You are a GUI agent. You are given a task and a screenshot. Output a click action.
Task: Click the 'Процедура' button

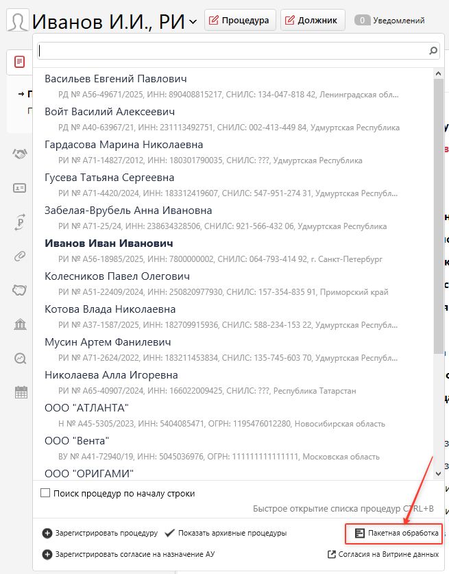pos(241,21)
